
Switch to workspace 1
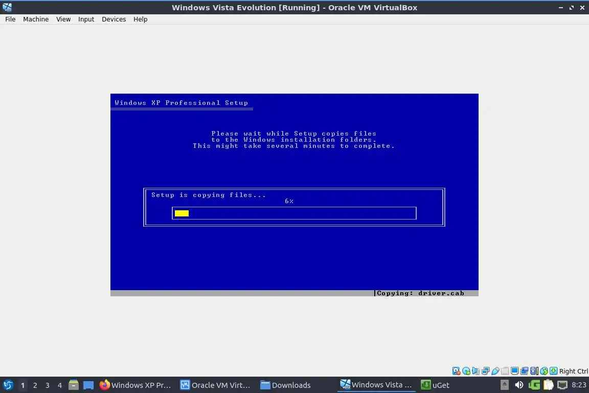(22, 385)
